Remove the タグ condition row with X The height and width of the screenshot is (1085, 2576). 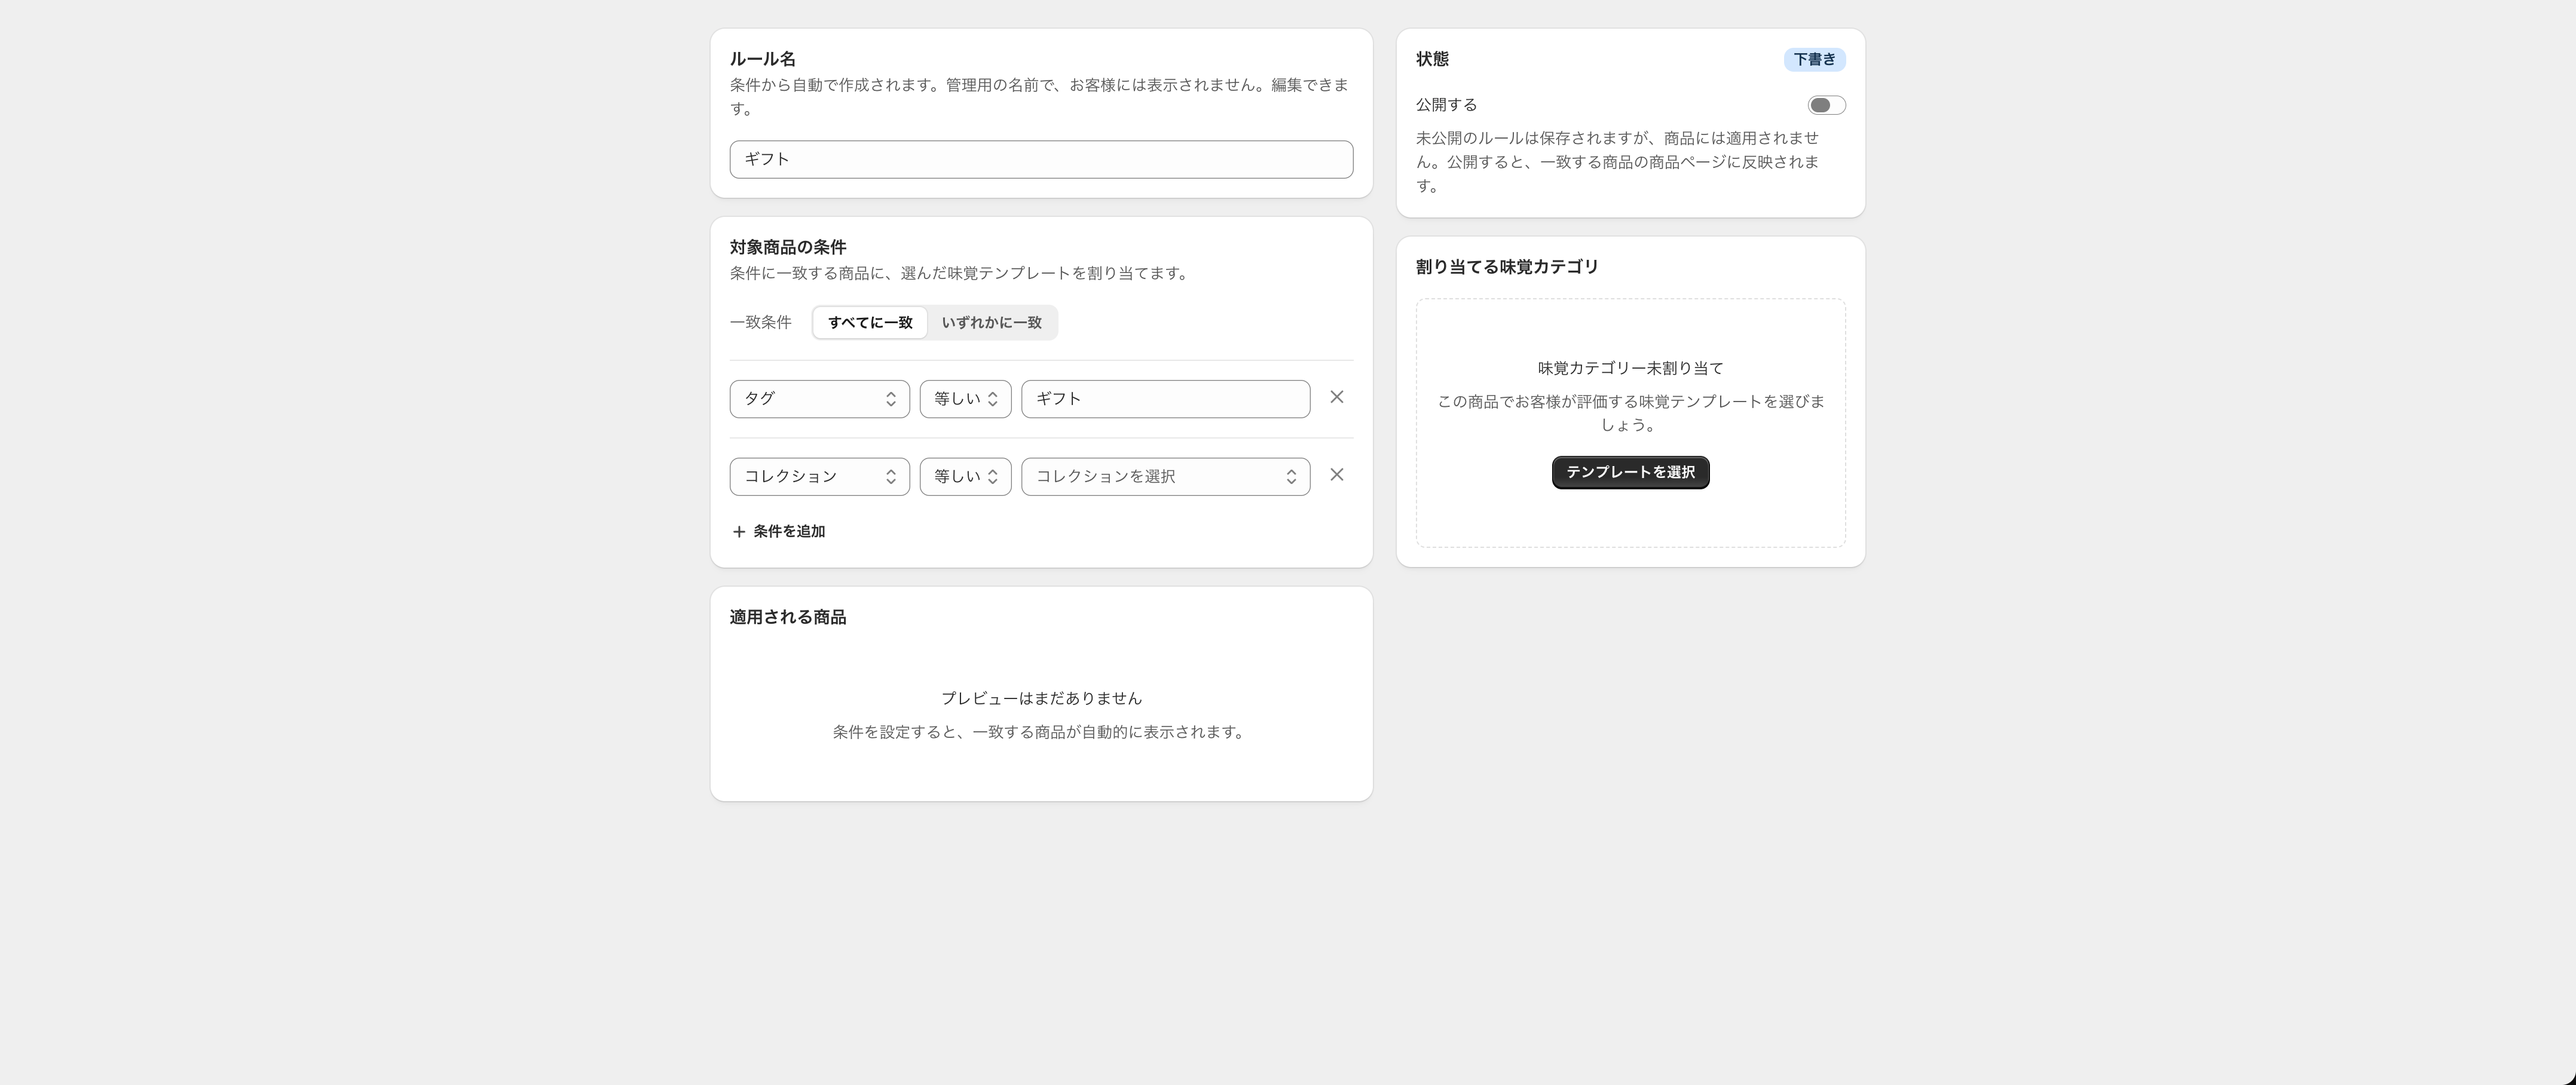coord(1336,398)
